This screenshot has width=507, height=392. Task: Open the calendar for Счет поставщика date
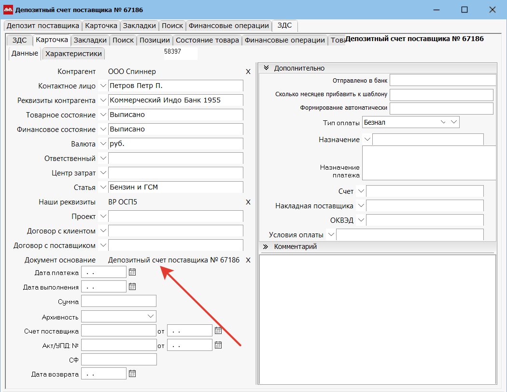[x=218, y=331]
